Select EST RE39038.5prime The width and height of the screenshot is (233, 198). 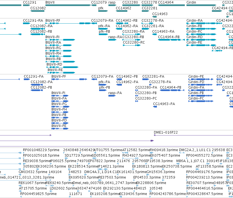point(24,164)
